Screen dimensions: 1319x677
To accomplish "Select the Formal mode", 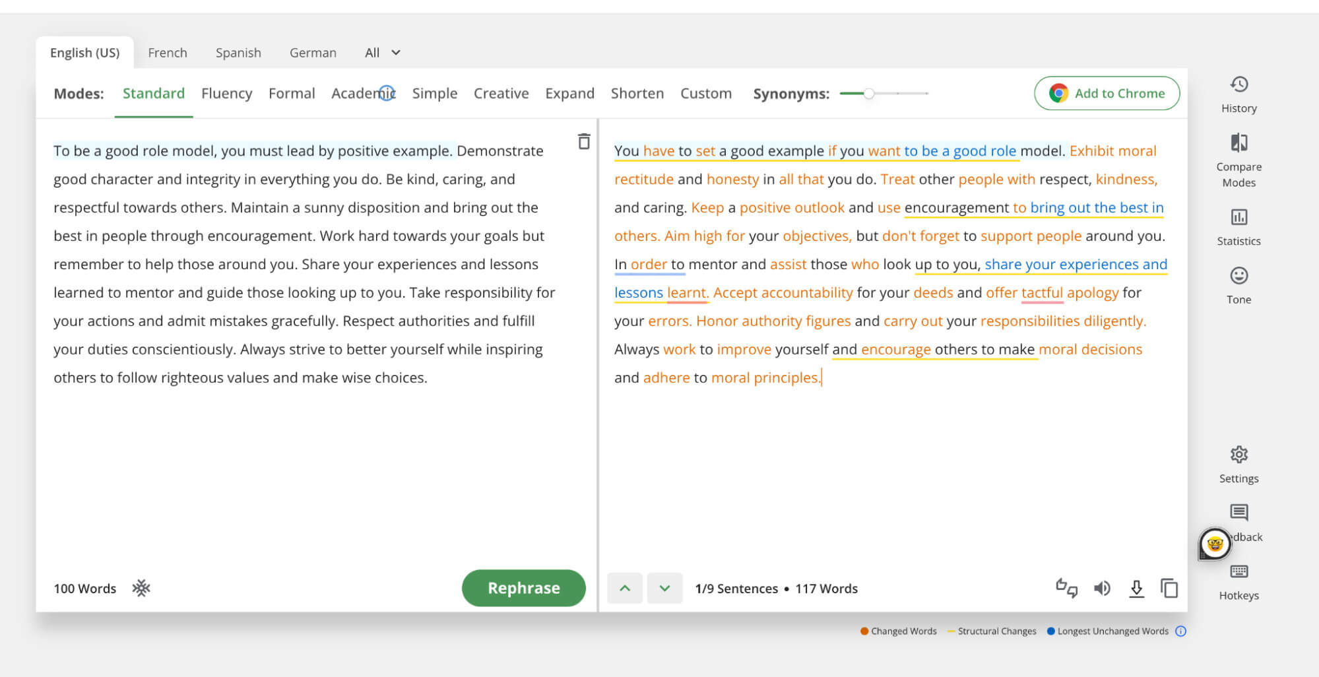I will coord(292,94).
